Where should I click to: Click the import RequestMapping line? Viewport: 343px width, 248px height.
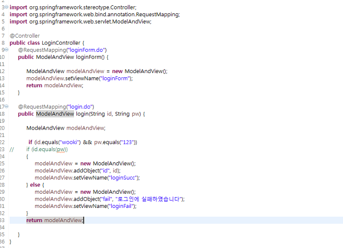[95, 14]
